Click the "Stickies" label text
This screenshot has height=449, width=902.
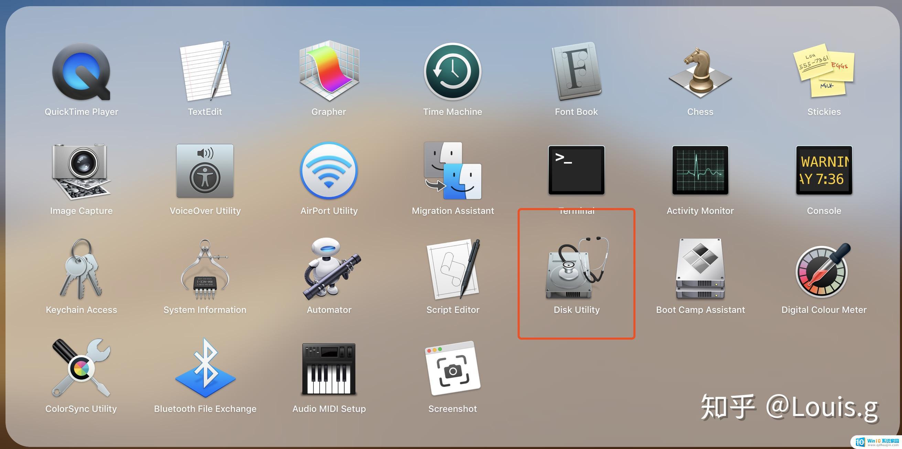[x=824, y=112]
